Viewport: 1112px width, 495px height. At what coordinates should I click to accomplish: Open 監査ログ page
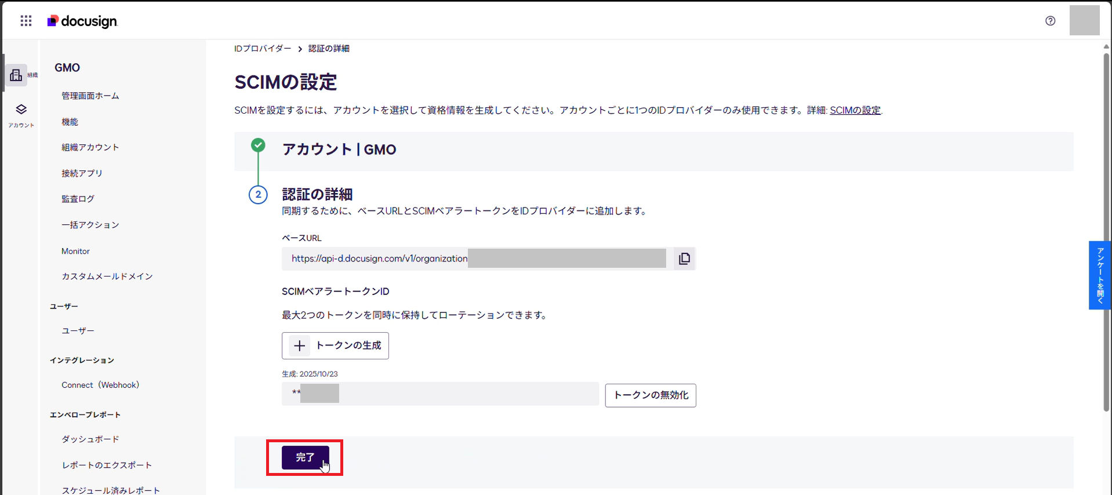tap(78, 199)
